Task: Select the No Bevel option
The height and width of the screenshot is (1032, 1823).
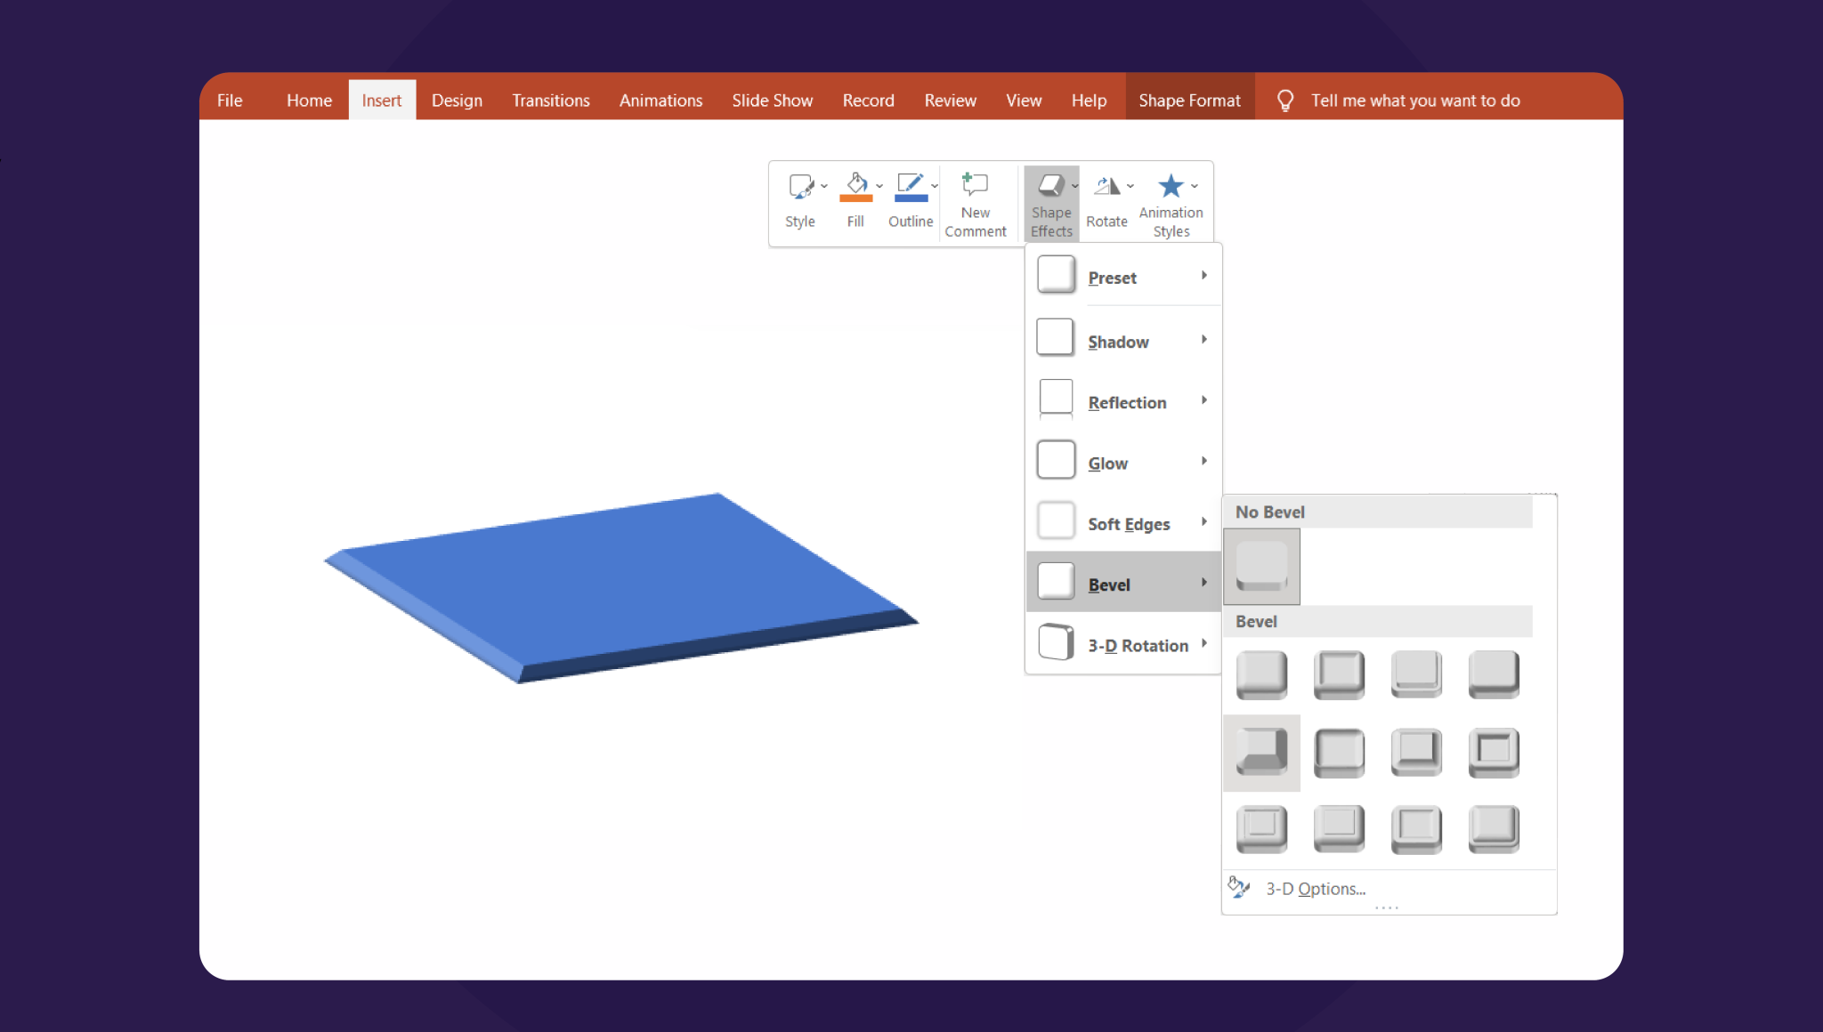Action: (1261, 567)
